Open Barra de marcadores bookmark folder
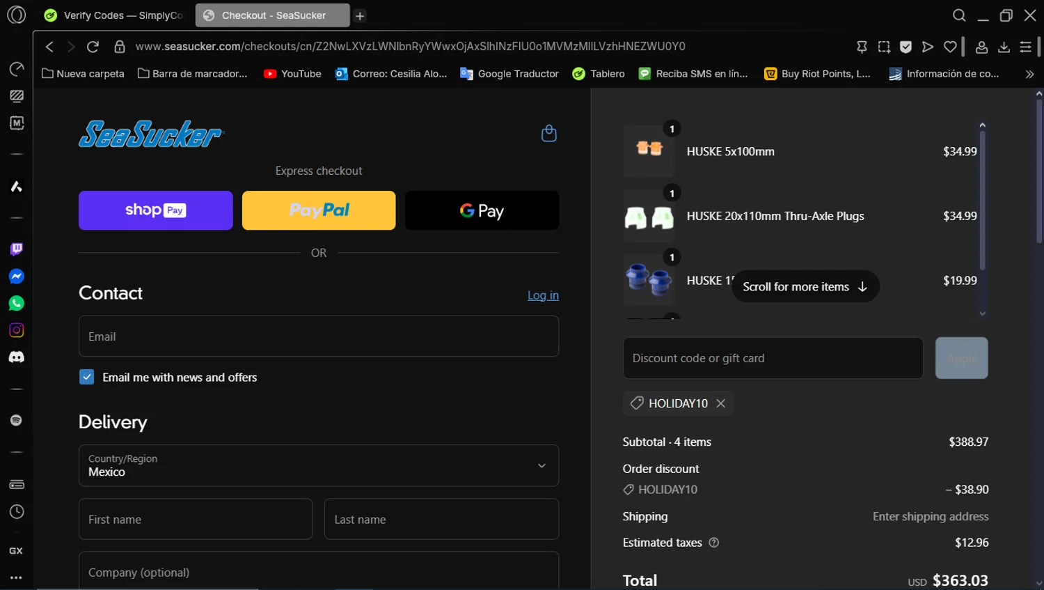This screenshot has width=1044, height=590. [193, 74]
